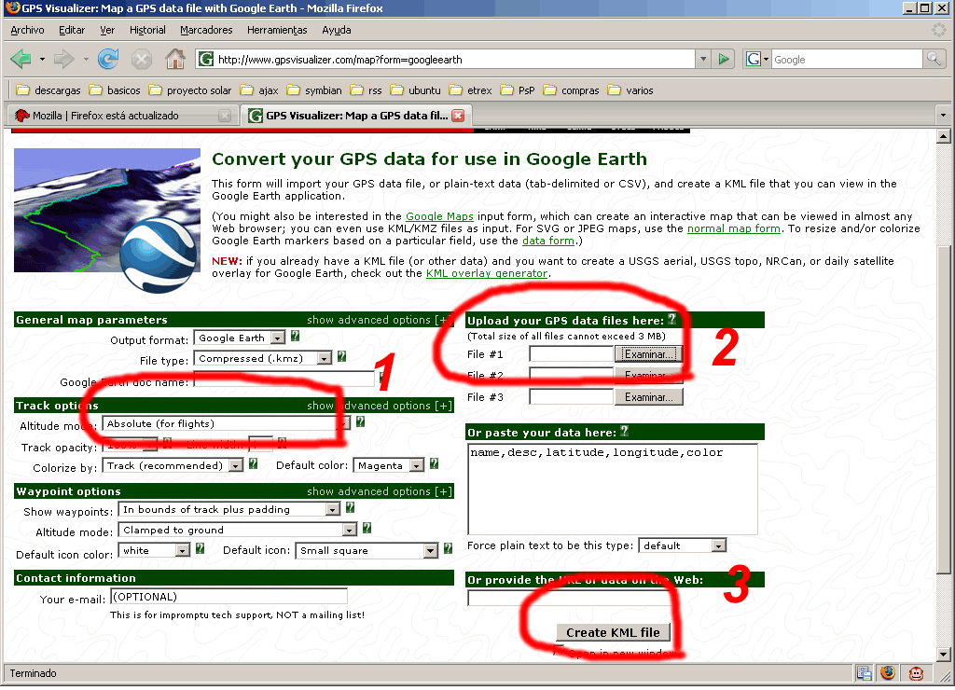This screenshot has width=955, height=690.
Task: Open the PsP bookmark folder
Action: pos(518,90)
